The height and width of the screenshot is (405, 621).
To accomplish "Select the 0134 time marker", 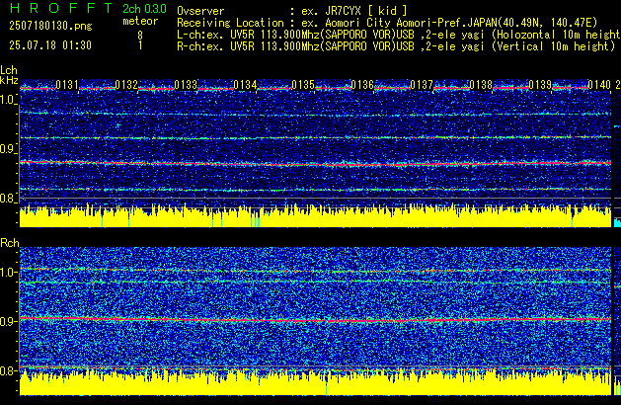I will pyautogui.click(x=245, y=85).
